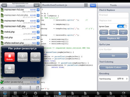
Task: Tap the red Delete file button
Action: 9,57
